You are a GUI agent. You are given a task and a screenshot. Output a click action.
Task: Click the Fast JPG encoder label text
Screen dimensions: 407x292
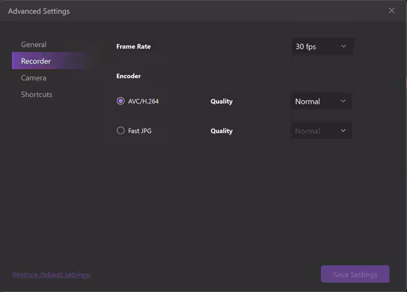[140, 131]
